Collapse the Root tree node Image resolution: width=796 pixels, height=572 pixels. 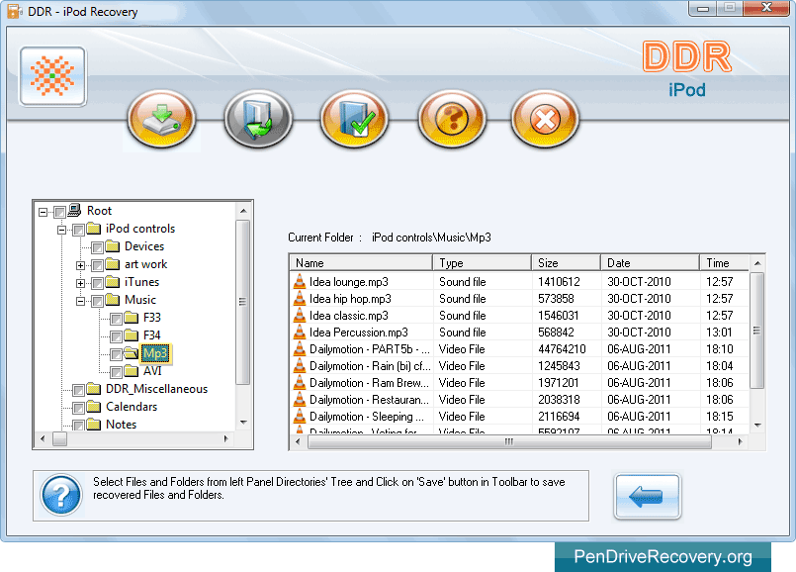pos(44,212)
